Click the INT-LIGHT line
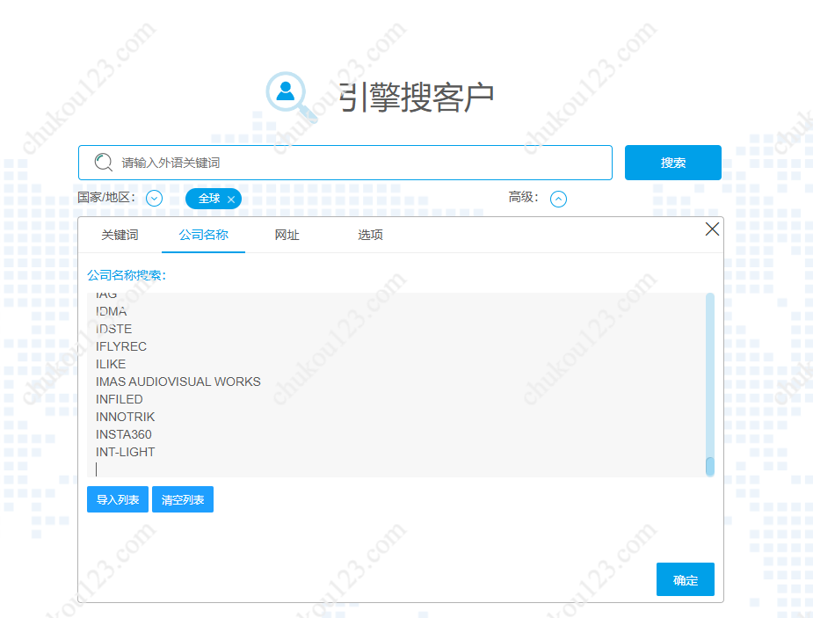This screenshot has height=618, width=813. (125, 452)
